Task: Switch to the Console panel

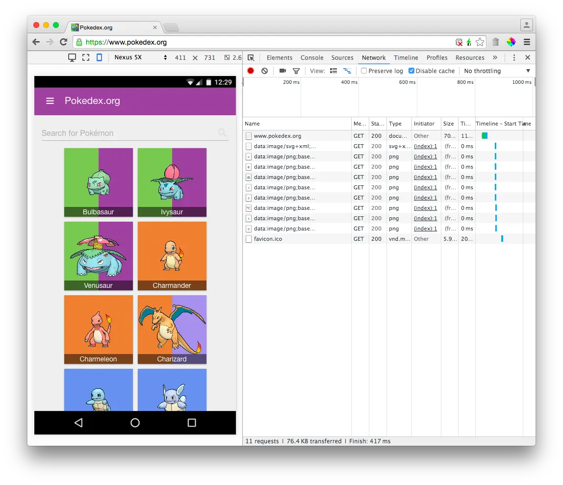Action: pos(312,57)
